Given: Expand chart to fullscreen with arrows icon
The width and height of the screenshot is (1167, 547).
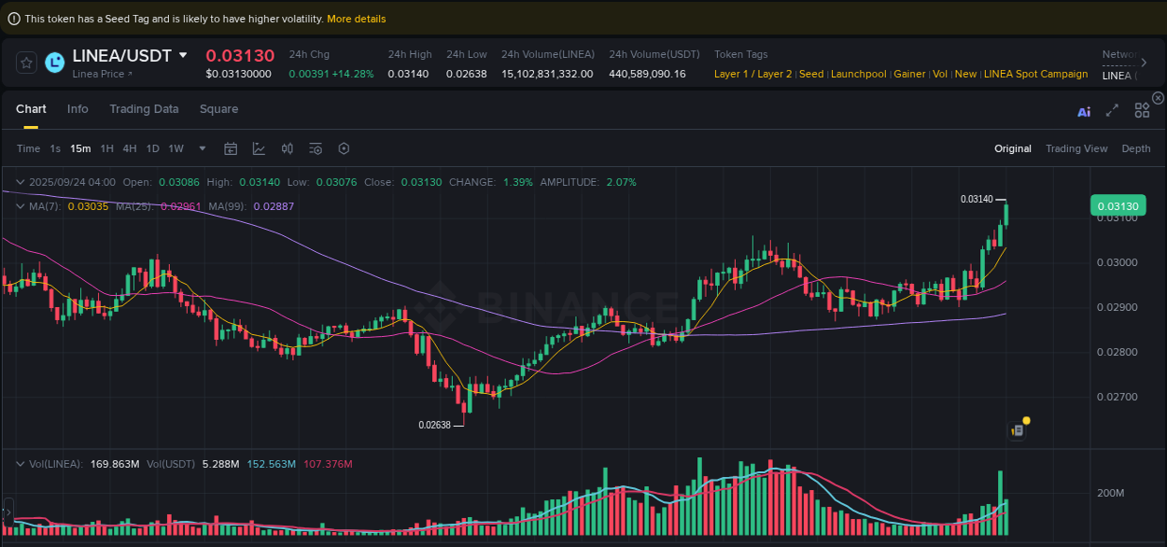Looking at the screenshot, I should 1112,109.
